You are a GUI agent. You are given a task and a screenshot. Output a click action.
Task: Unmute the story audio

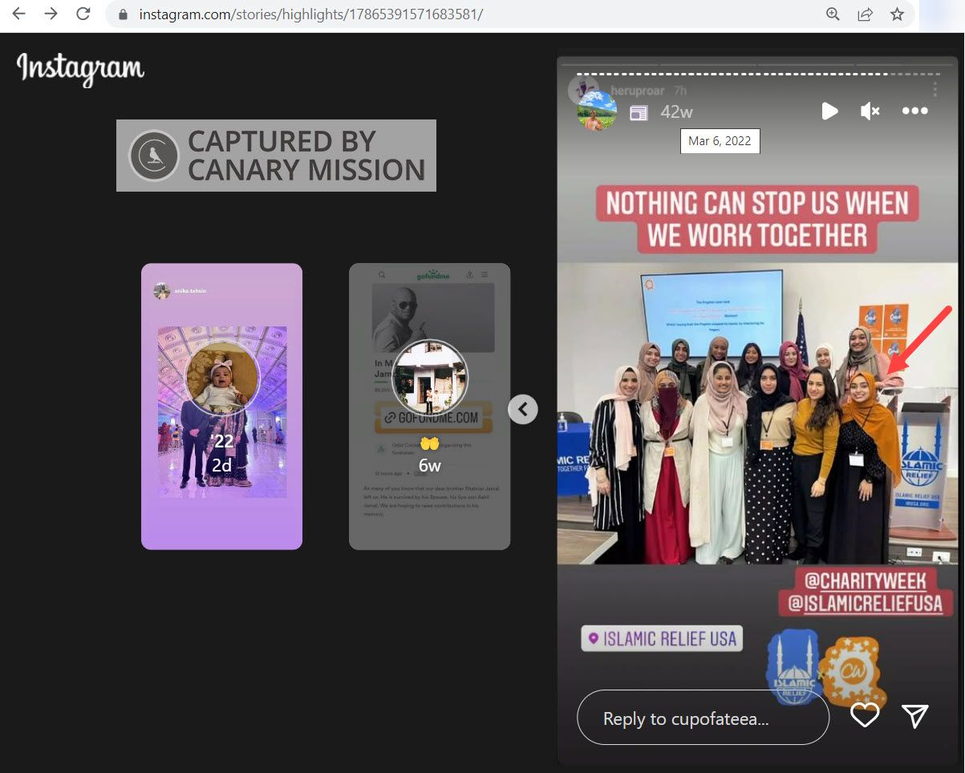click(x=870, y=111)
